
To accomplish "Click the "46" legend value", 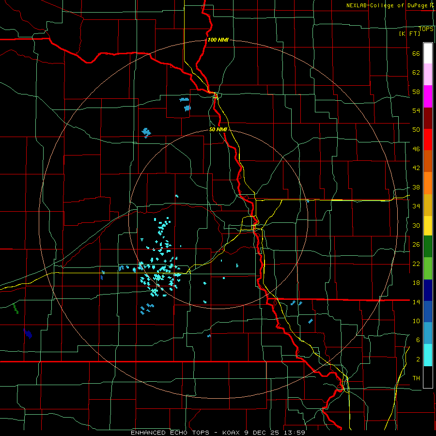I will pyautogui.click(x=416, y=149).
